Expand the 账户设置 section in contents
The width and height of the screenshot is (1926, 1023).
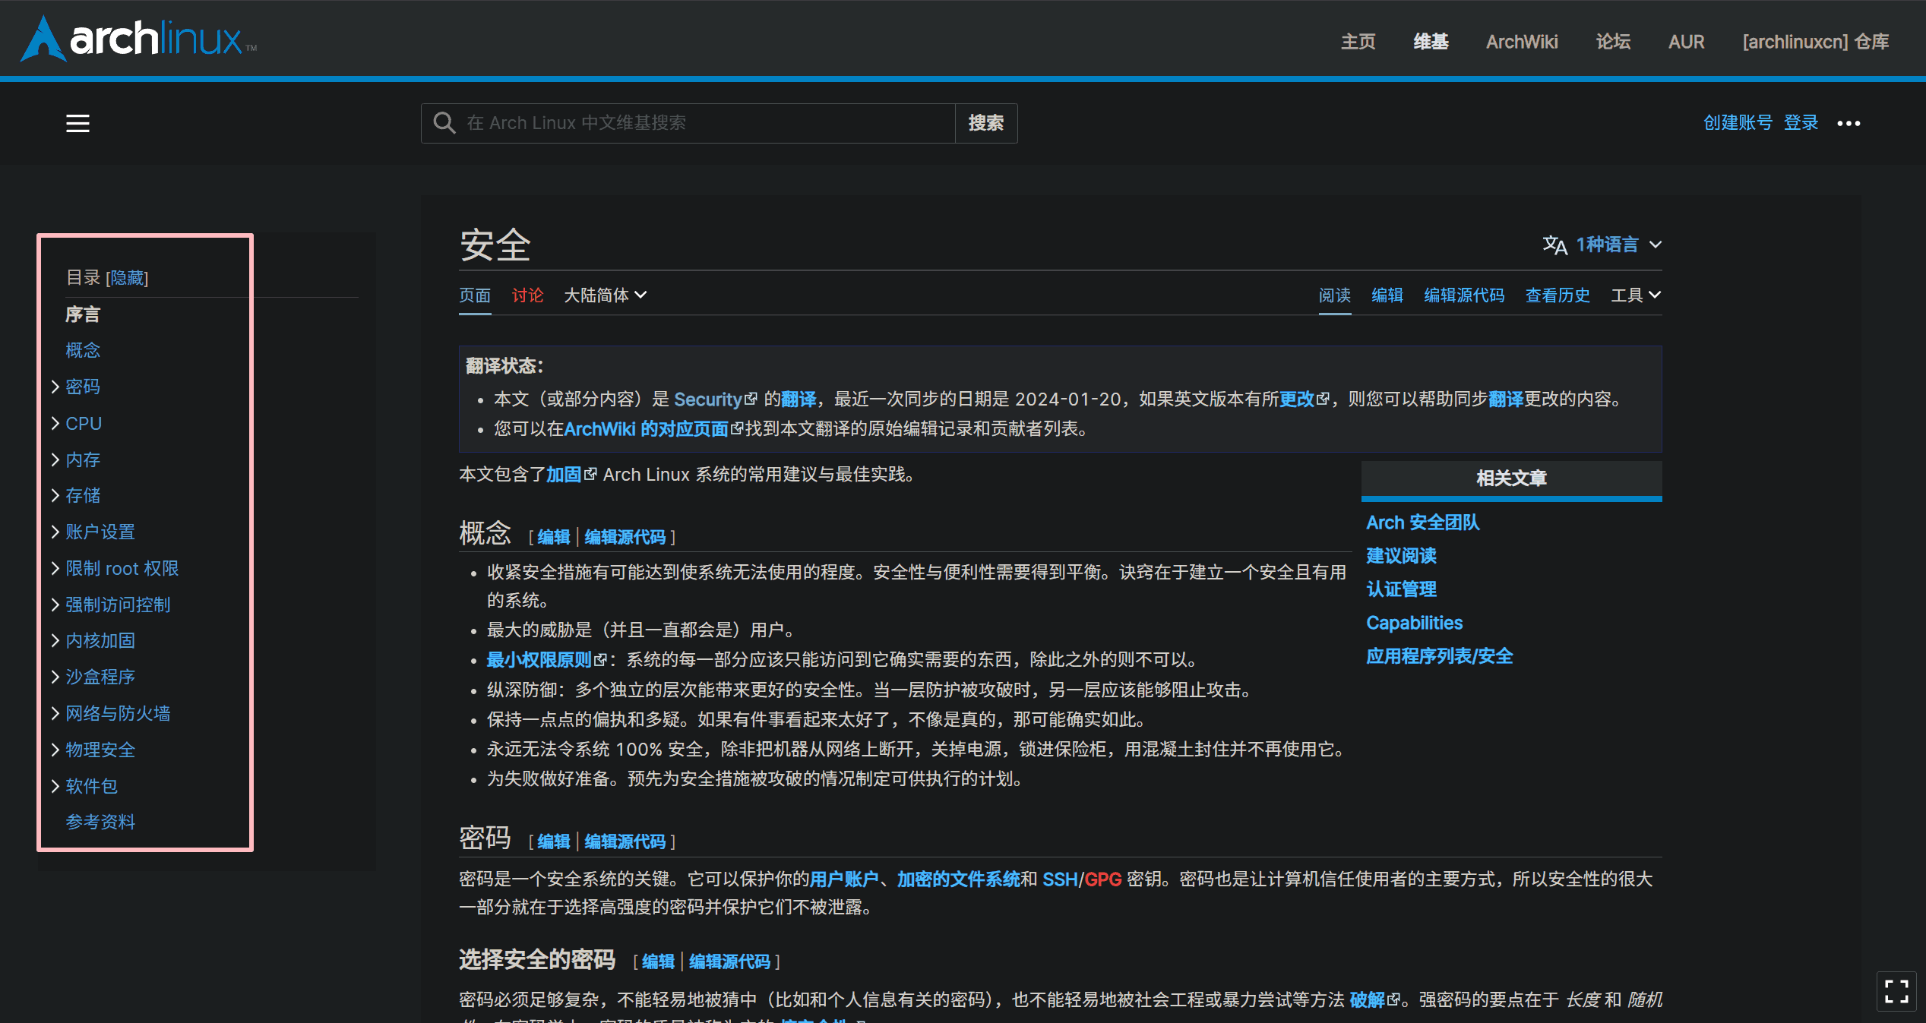click(55, 532)
